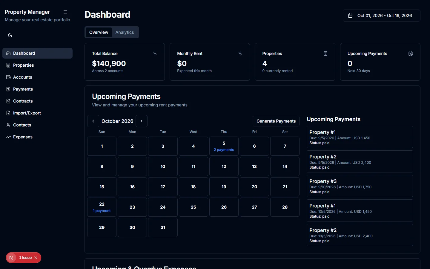Click the Dashboard home icon in sidebar

[8, 53]
